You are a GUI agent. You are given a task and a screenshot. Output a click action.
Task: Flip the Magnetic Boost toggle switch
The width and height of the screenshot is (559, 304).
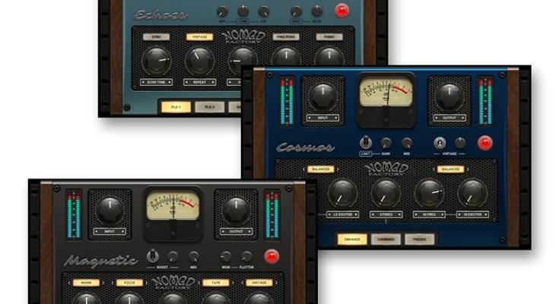tap(152, 256)
